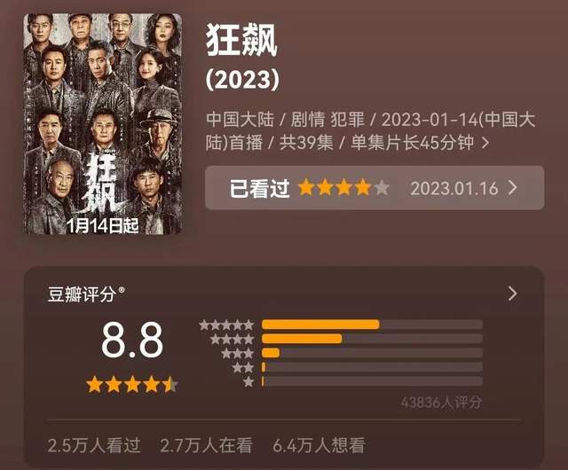Image resolution: width=568 pixels, height=470 pixels.
Task: Open 43836人评分 ratings count
Action: coord(441,403)
